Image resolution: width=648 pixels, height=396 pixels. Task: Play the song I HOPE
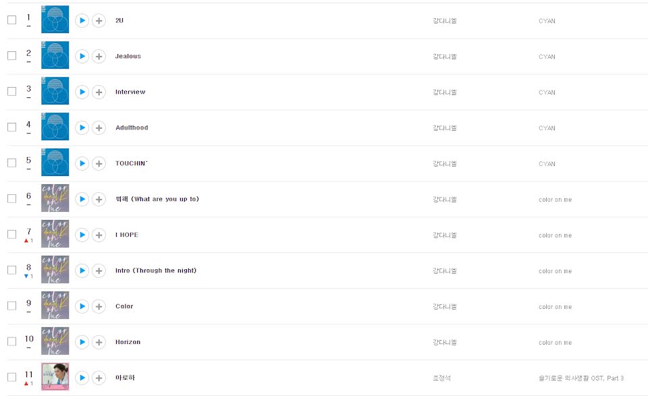pos(82,235)
